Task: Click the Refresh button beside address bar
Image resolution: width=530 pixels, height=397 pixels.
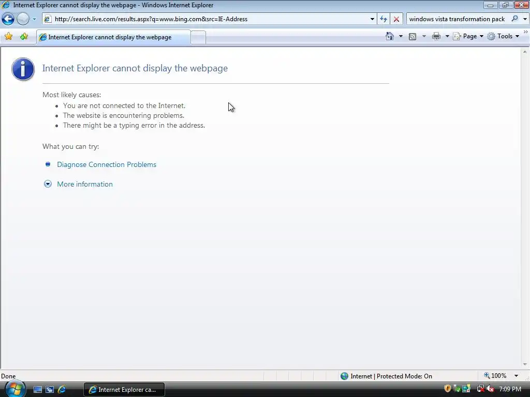Action: click(x=384, y=19)
